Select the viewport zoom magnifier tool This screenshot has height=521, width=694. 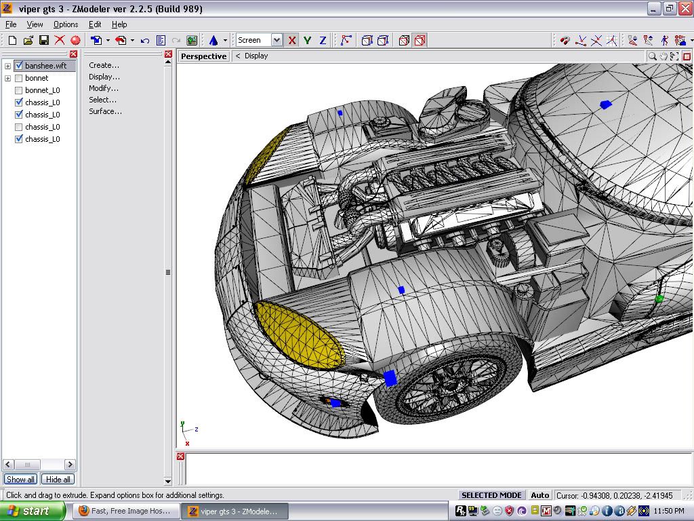(x=652, y=56)
